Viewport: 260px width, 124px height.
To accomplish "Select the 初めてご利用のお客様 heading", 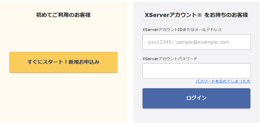I will [x=63, y=15].
